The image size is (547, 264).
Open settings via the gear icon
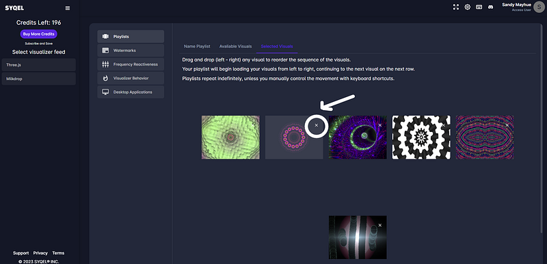(468, 7)
